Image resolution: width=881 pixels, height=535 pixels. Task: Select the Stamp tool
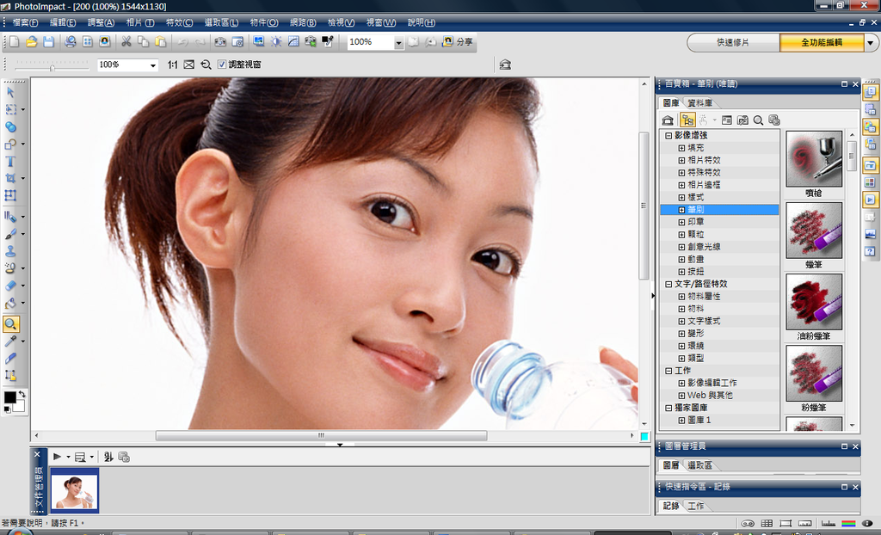tap(10, 251)
